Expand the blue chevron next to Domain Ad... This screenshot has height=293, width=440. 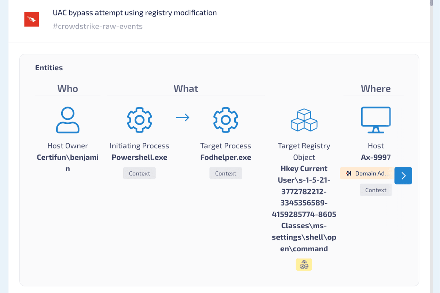tap(403, 176)
